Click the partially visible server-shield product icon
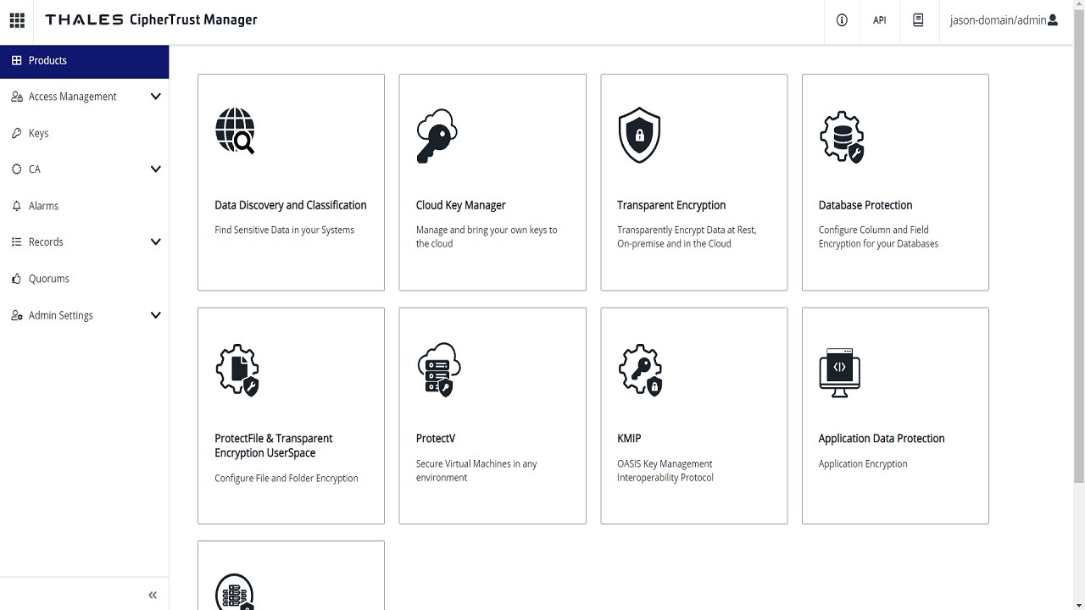Image resolution: width=1085 pixels, height=610 pixels. 235,592
